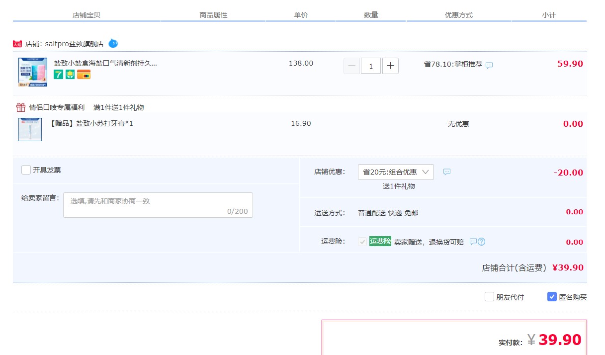
Task: Click the gift toothpaste thumbnail
Action: tap(30, 129)
